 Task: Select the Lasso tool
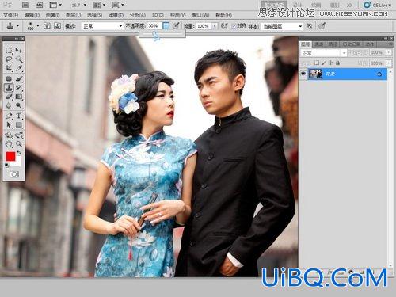9,59
